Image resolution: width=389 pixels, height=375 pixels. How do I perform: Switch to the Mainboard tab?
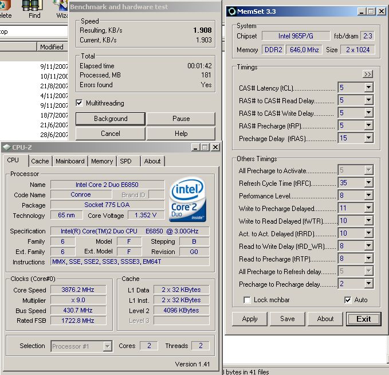(70, 161)
